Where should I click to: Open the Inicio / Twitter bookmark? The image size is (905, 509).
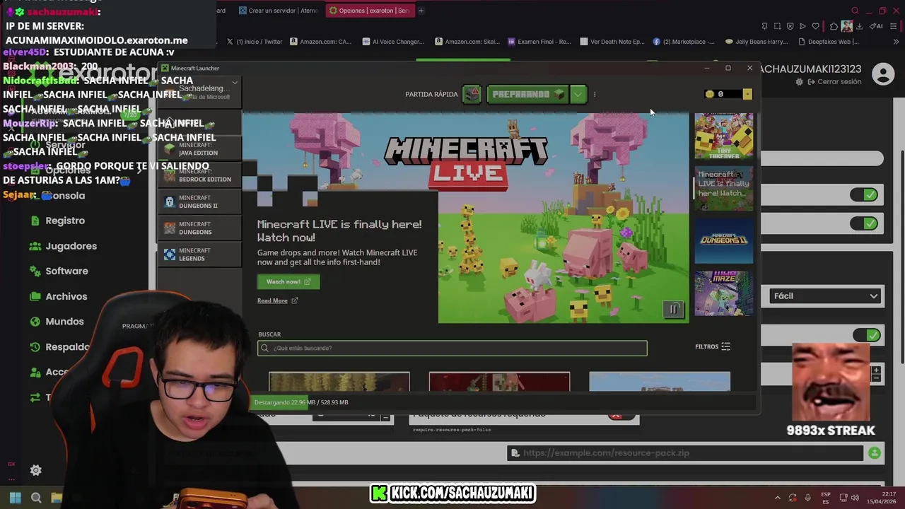[x=255, y=42]
